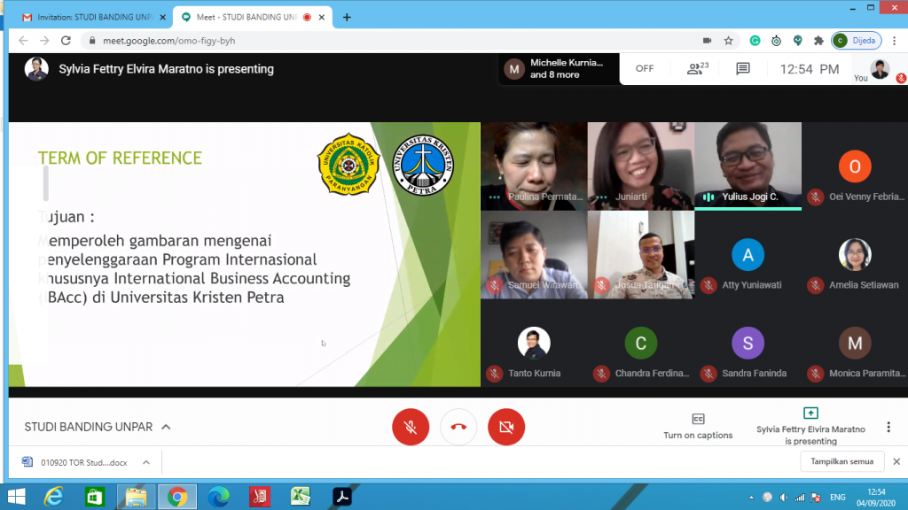Open options arrow for downloaded TOR docx file

coord(146,461)
